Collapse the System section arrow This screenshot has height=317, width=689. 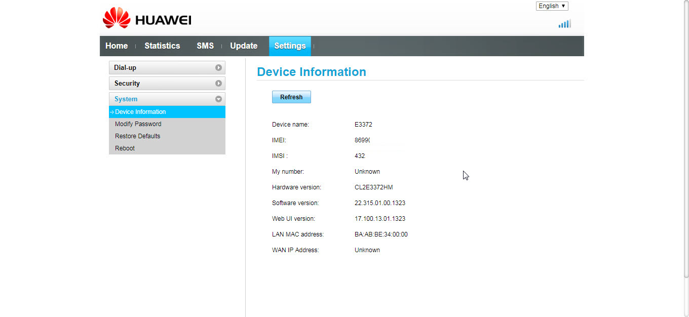coord(218,99)
